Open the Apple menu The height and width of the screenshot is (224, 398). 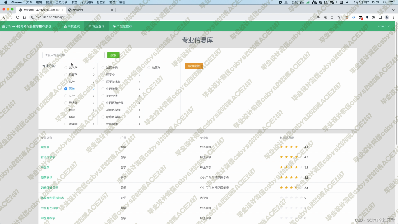click(x=5, y=2)
